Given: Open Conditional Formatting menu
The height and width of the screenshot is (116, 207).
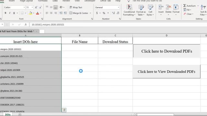Looking at the screenshot, I should 129,10.
